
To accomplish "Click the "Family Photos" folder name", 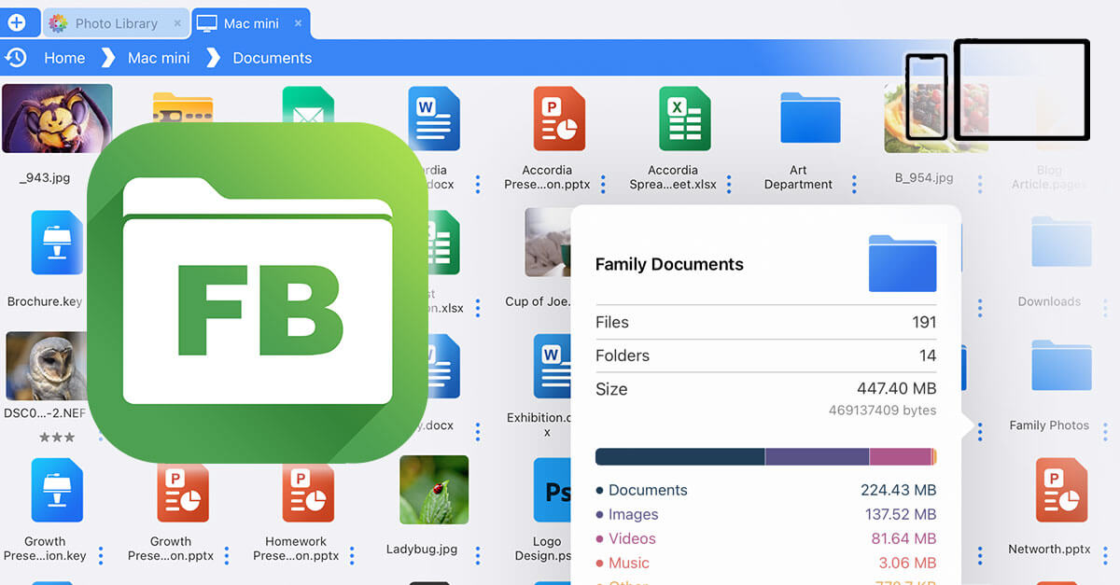I will [1049, 425].
